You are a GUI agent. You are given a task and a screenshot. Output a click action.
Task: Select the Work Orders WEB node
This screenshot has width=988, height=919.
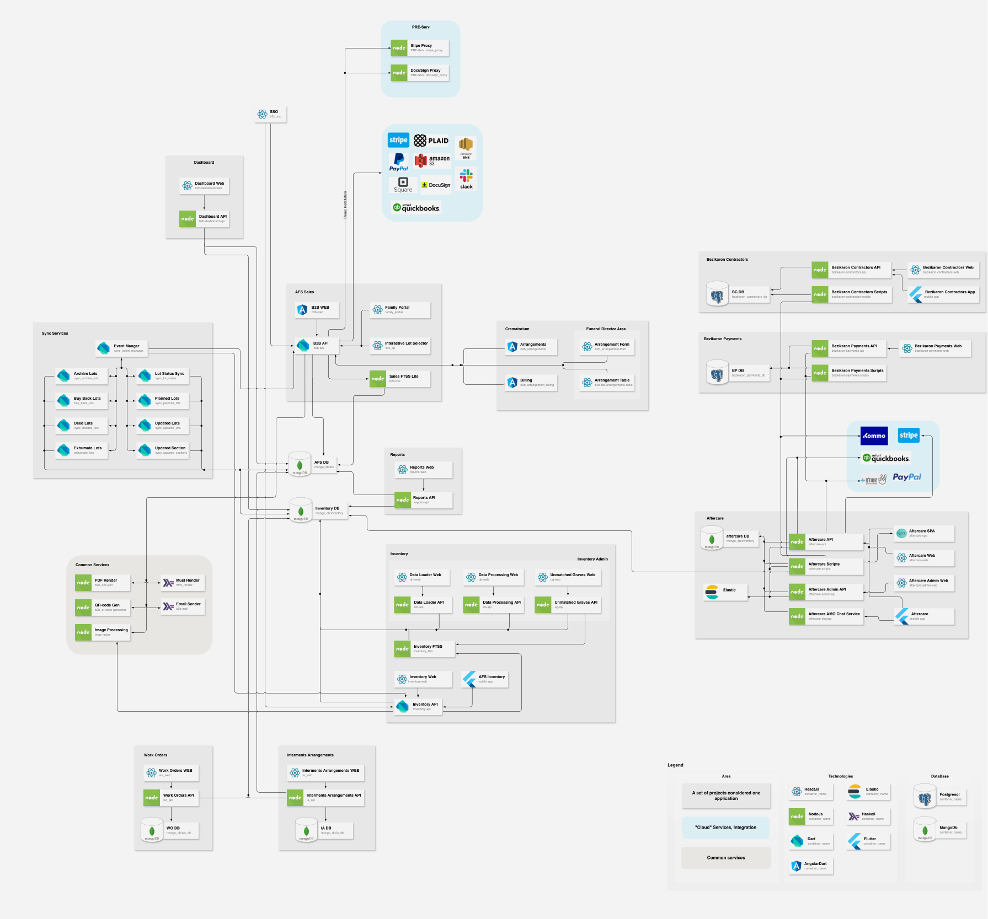(x=171, y=772)
